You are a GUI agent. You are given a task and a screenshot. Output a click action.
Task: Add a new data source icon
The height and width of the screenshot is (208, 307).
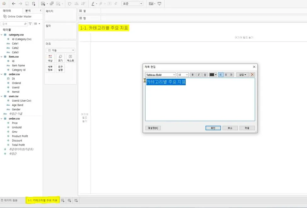coord(34,4)
